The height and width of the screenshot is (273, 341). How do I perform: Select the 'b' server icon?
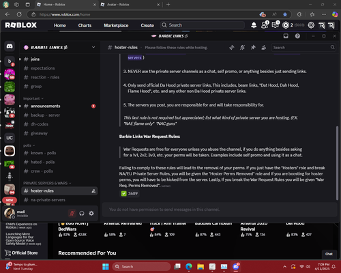pyautogui.click(x=10, y=61)
